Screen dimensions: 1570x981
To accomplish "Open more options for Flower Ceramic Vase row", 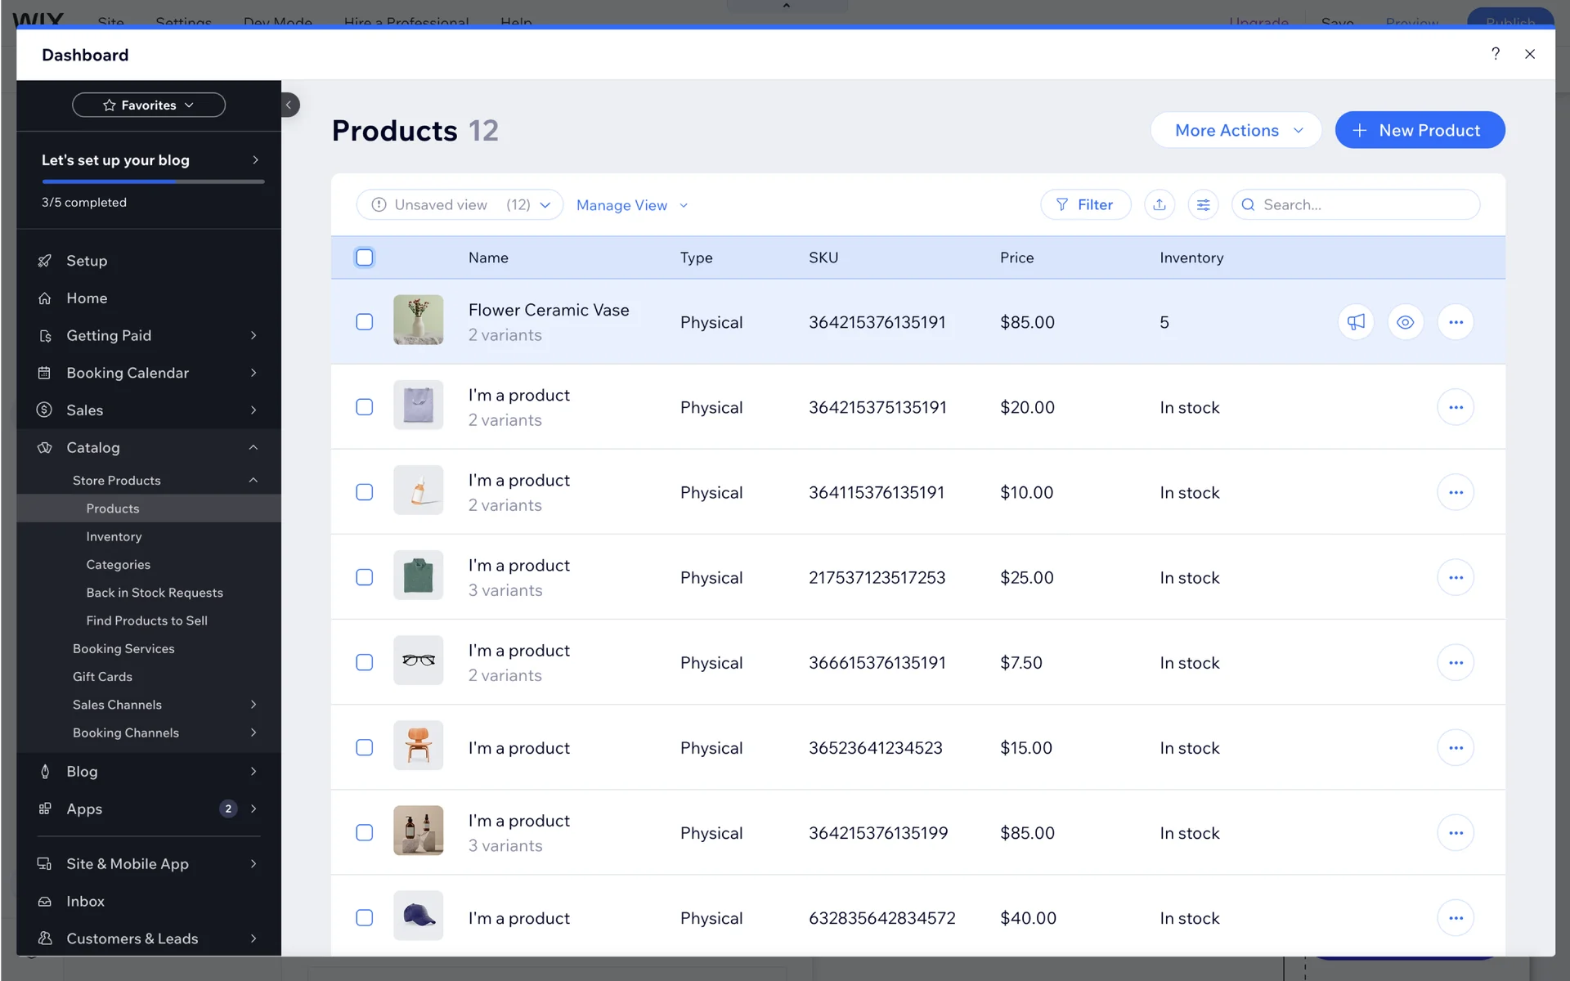I will [1455, 322].
